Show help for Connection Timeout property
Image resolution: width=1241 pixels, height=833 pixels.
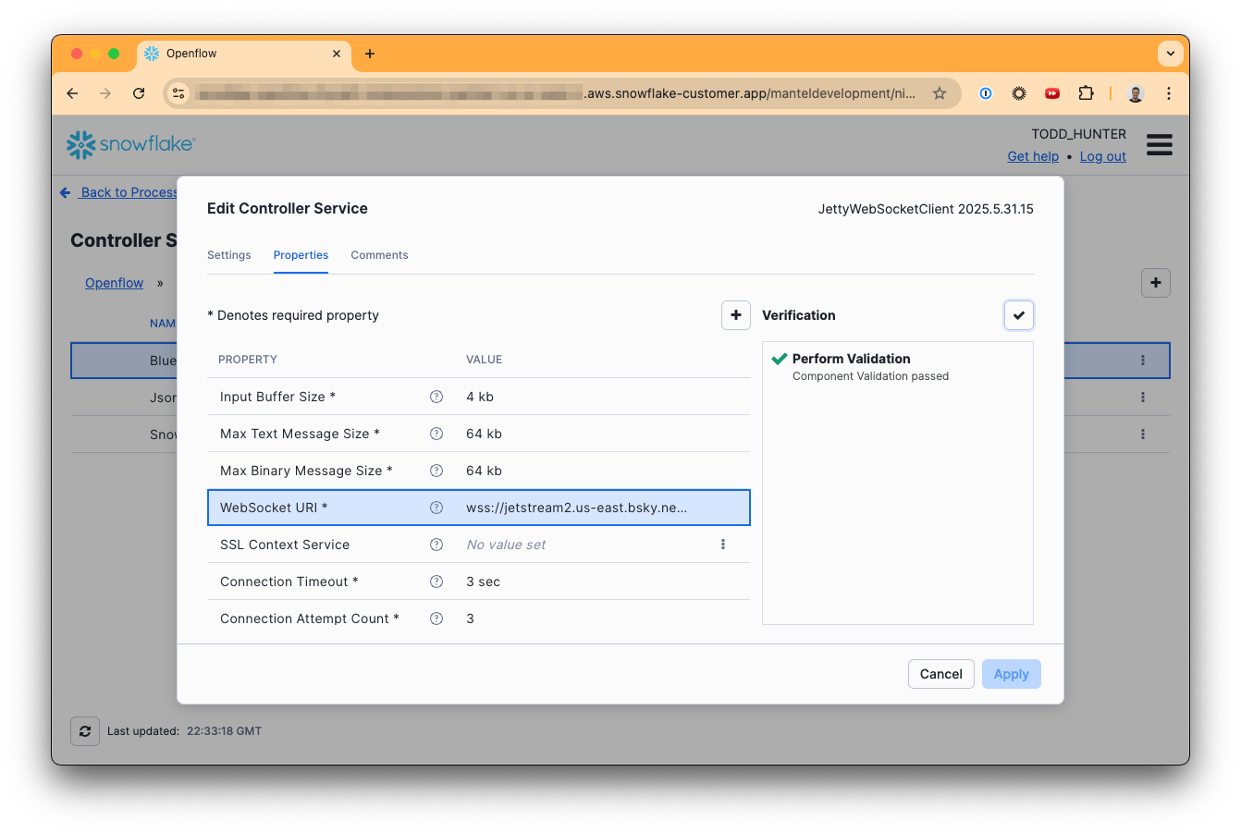point(436,582)
